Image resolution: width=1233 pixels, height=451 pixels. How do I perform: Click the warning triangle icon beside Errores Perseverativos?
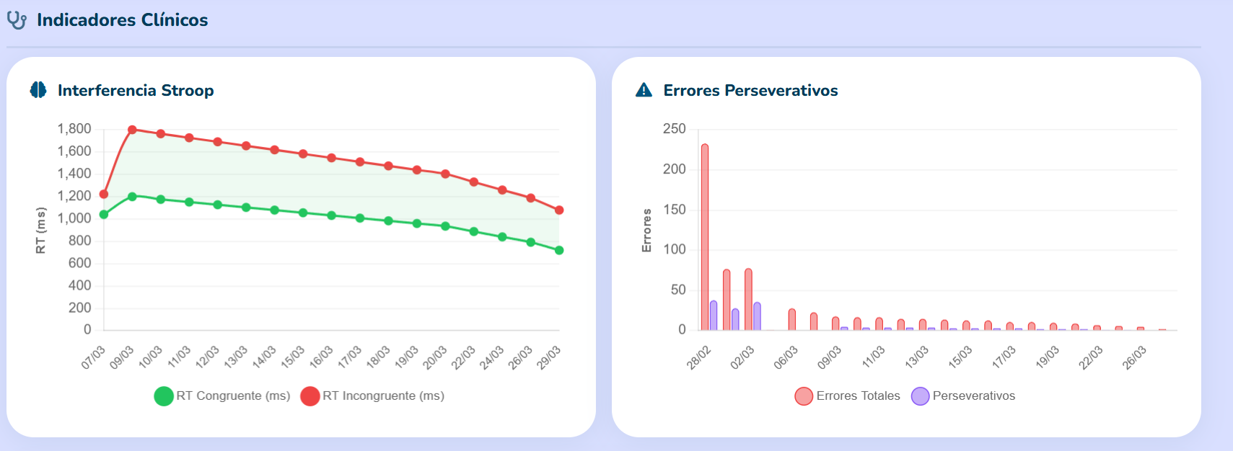pyautogui.click(x=644, y=90)
